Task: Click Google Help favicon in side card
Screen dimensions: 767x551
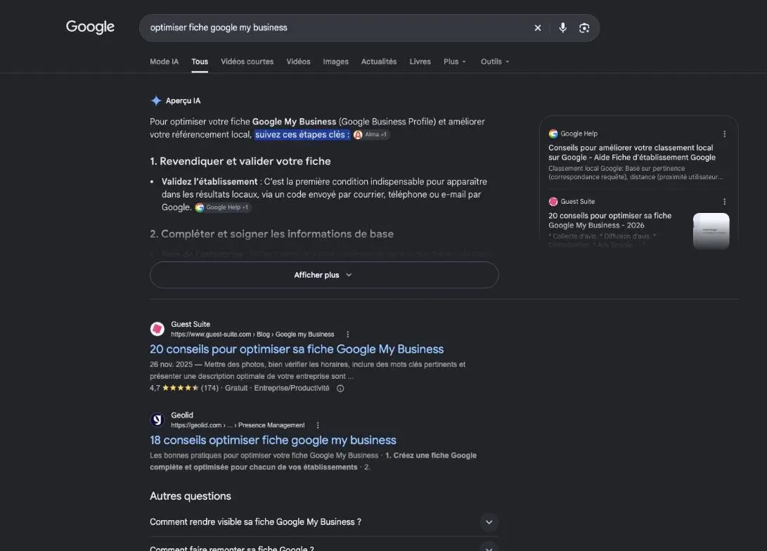Action: pyautogui.click(x=553, y=134)
